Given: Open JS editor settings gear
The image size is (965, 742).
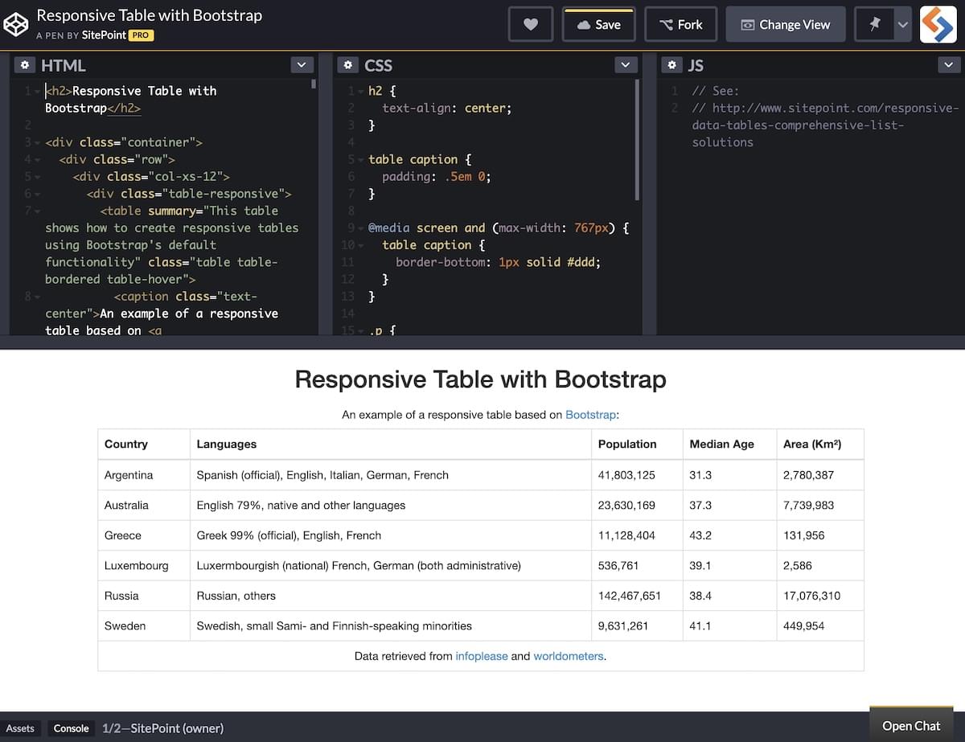Looking at the screenshot, I should point(671,65).
